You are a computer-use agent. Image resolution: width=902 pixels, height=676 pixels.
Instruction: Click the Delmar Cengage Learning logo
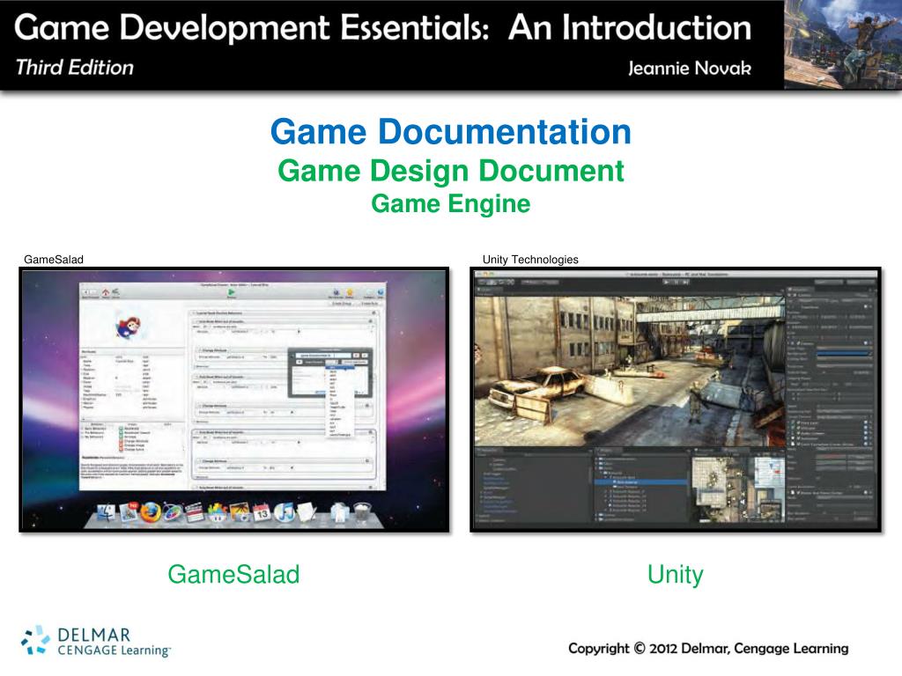[95, 642]
